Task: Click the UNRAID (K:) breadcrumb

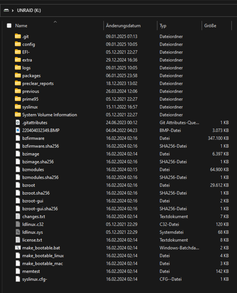Action: click(29, 10)
